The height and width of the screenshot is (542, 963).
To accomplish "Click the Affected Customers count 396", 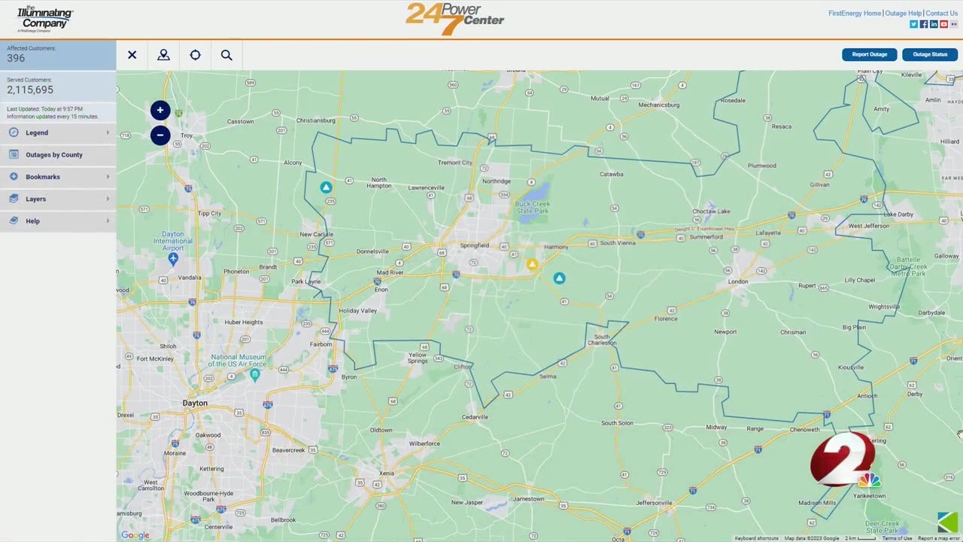I will pyautogui.click(x=16, y=58).
